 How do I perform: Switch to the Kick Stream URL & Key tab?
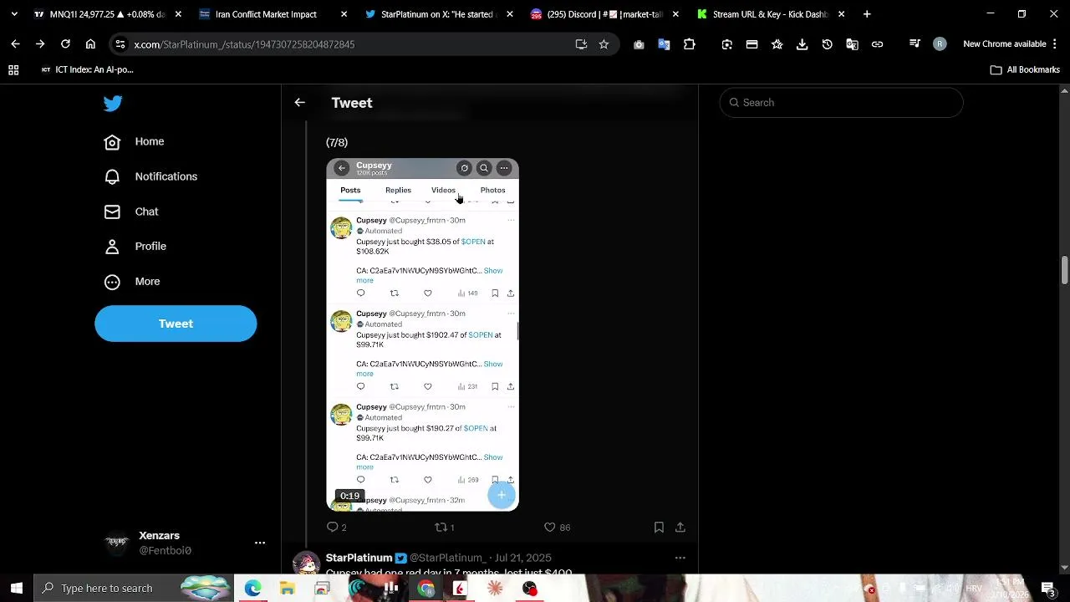[x=769, y=14]
